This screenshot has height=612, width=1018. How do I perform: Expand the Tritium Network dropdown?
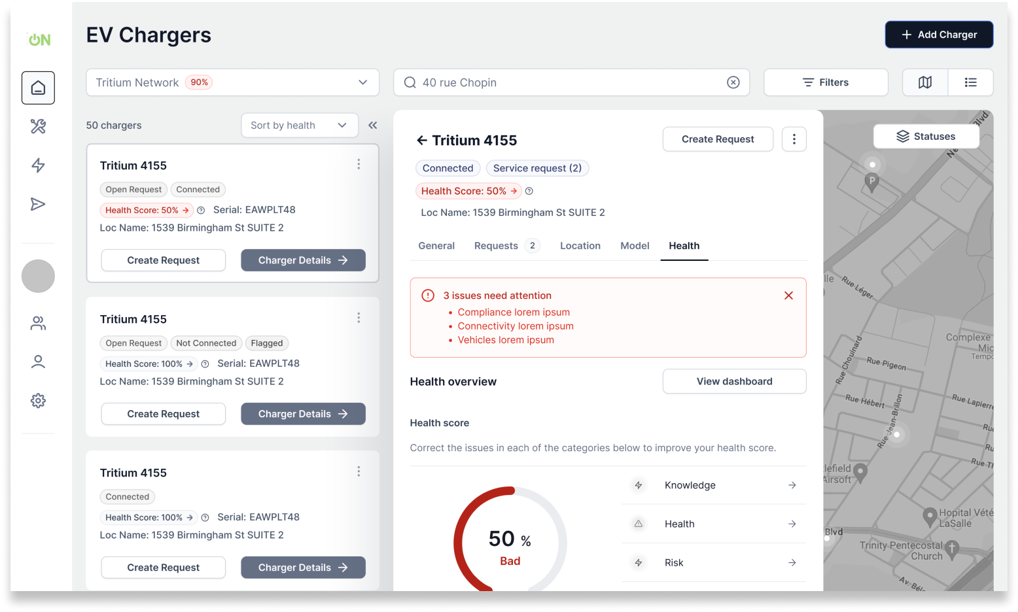(x=233, y=82)
